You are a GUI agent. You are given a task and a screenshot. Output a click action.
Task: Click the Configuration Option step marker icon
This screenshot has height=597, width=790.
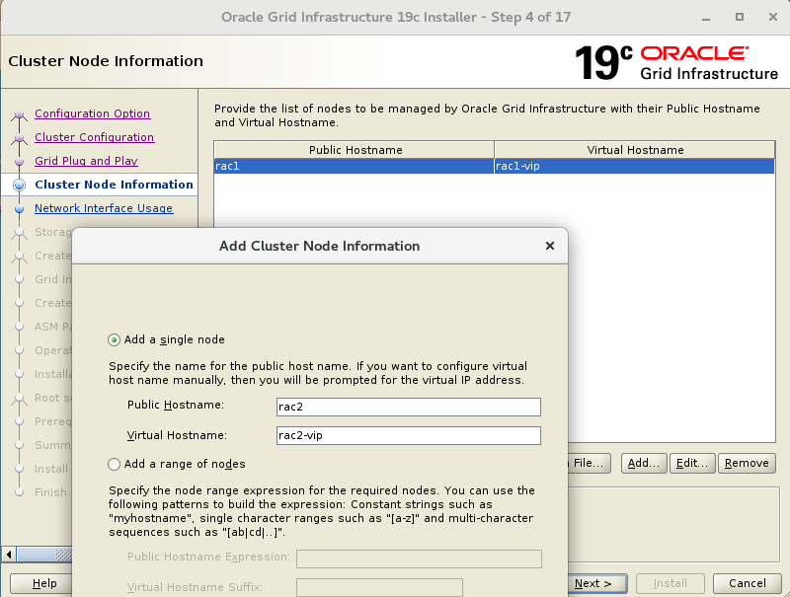click(19, 113)
